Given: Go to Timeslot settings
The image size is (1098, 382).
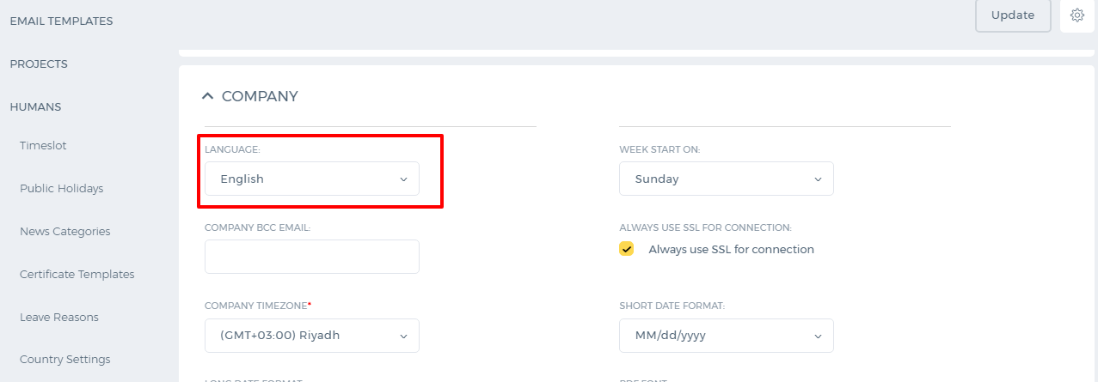Looking at the screenshot, I should [43, 145].
